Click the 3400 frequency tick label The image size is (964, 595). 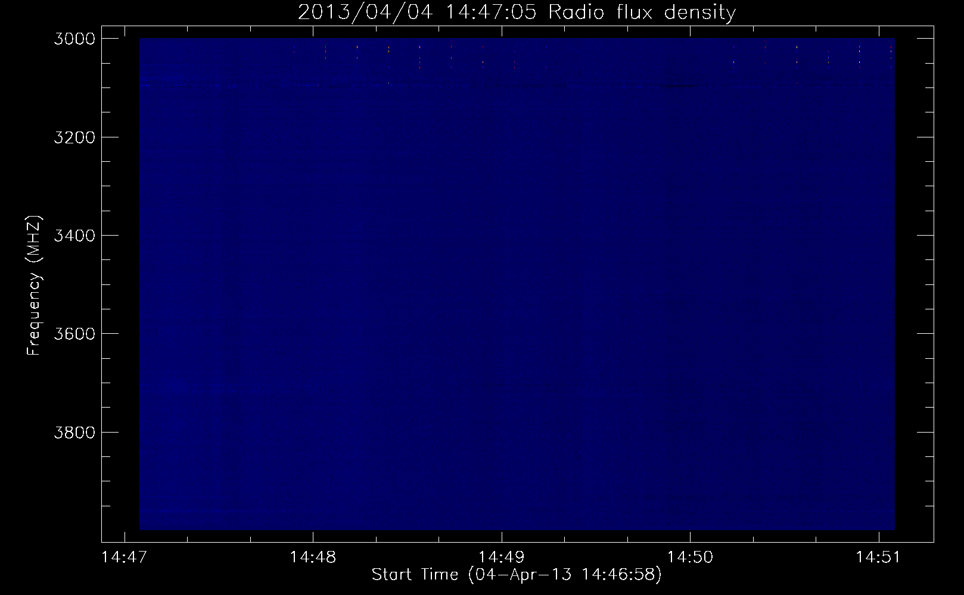(x=74, y=236)
